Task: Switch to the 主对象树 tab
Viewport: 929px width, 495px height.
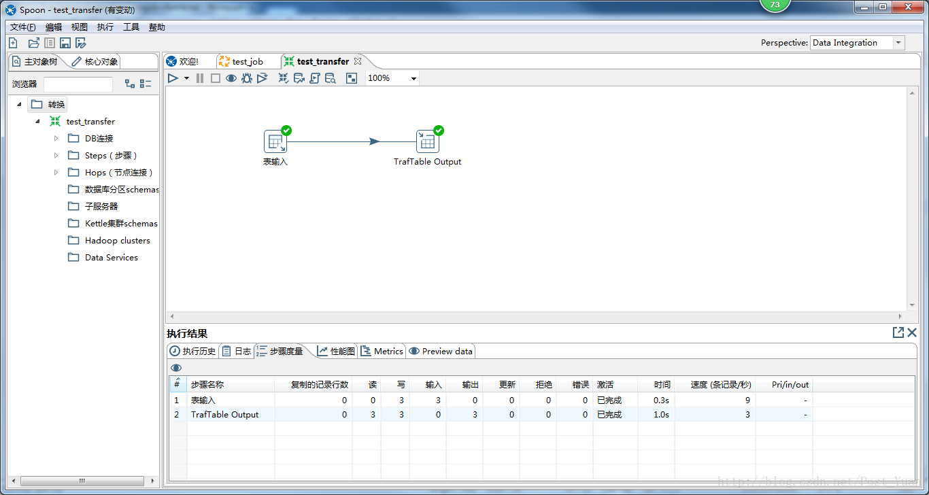Action: coord(36,61)
